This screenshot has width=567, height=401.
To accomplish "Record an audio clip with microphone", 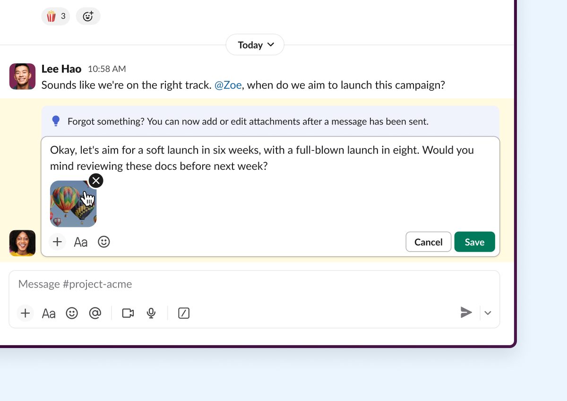I will click(151, 313).
